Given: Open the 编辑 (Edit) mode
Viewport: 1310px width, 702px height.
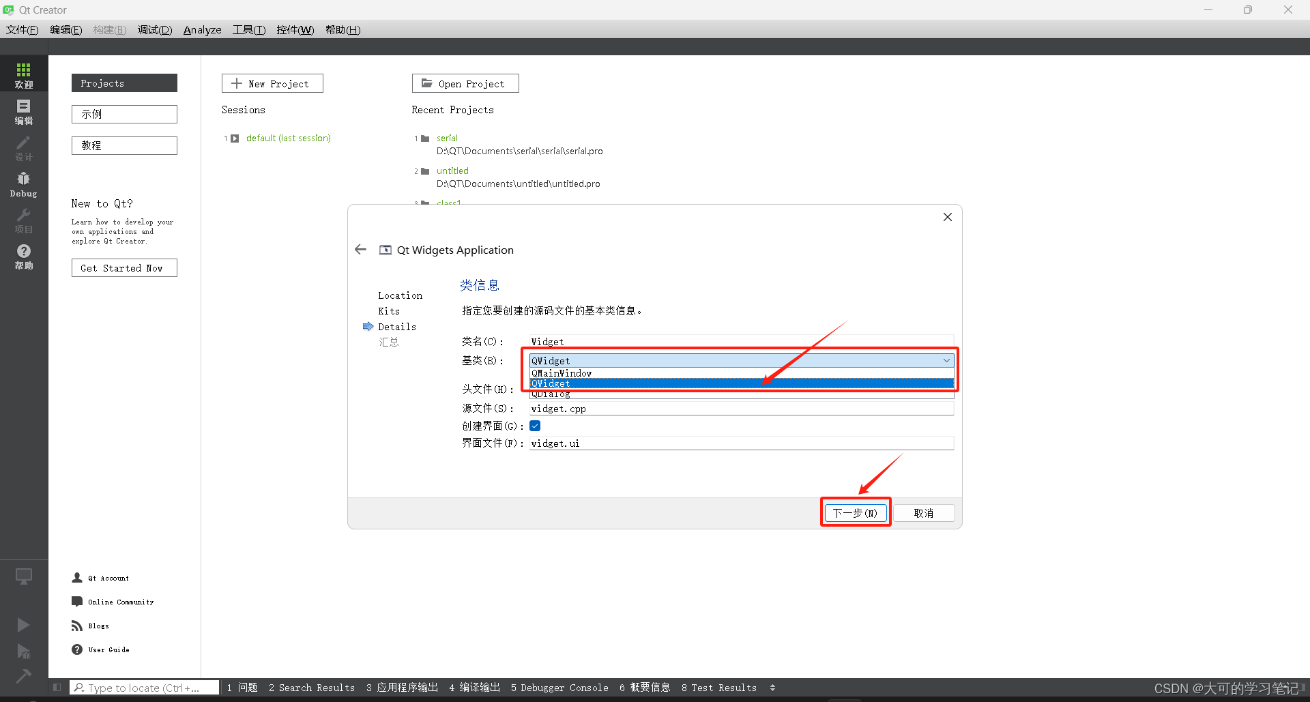Looking at the screenshot, I should pos(23,111).
